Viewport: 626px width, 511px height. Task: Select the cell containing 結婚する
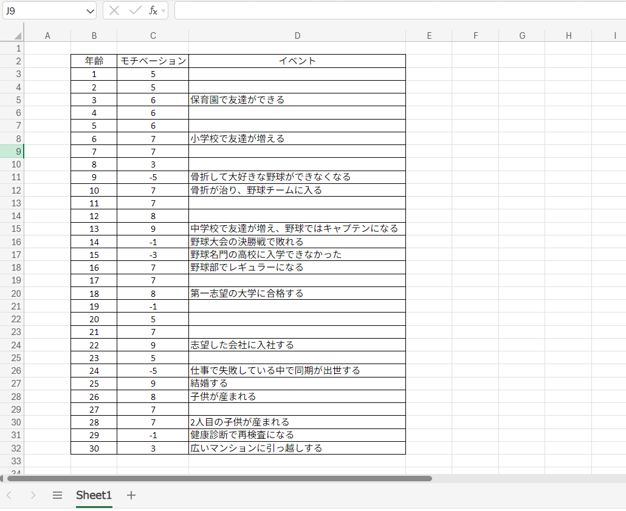click(x=297, y=384)
